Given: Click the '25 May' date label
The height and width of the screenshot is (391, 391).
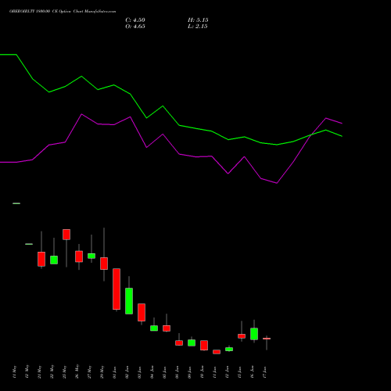Looking at the screenshot, I should (64, 371).
